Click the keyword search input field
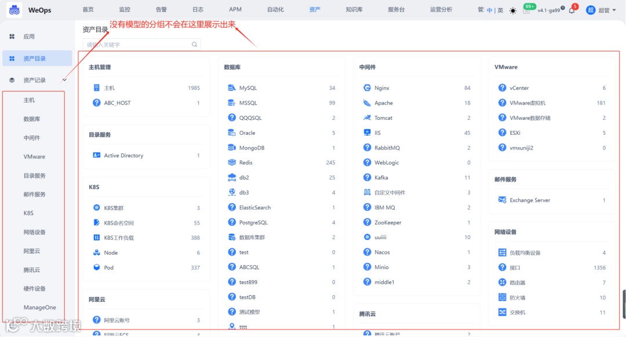This screenshot has height=337, width=626. coord(141,44)
